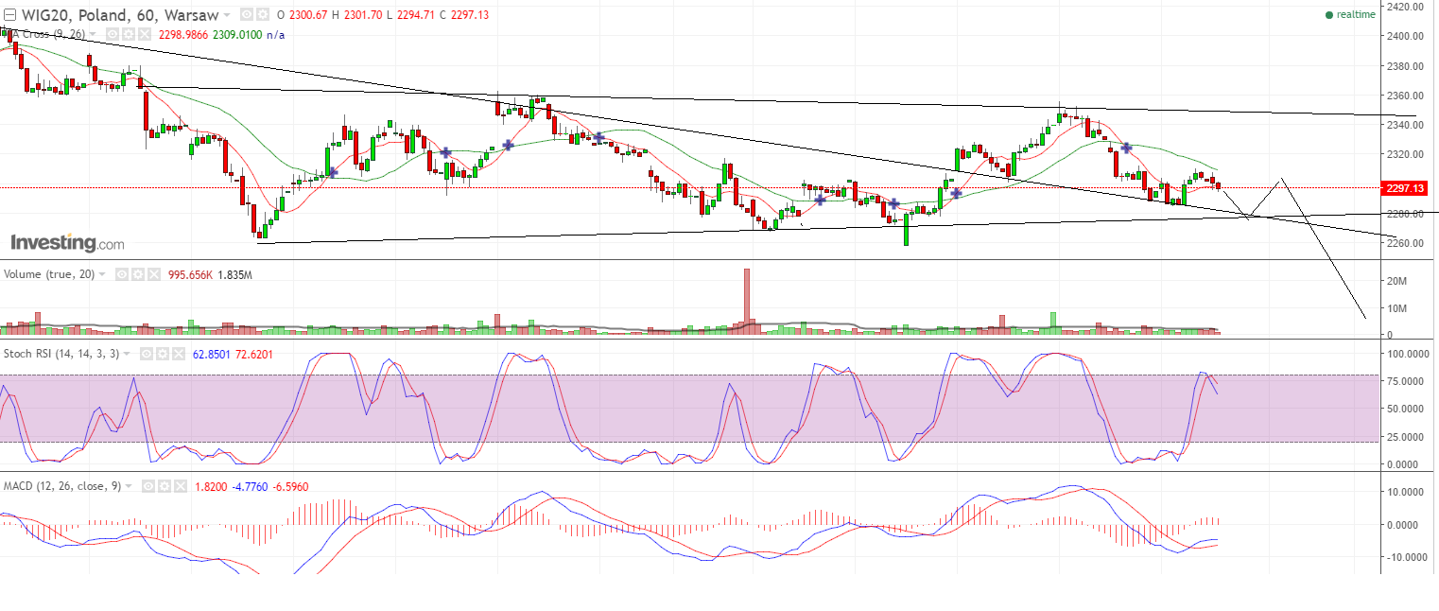Click the MACD value -4.7760
This screenshot has height=611, width=1439.
[249, 486]
